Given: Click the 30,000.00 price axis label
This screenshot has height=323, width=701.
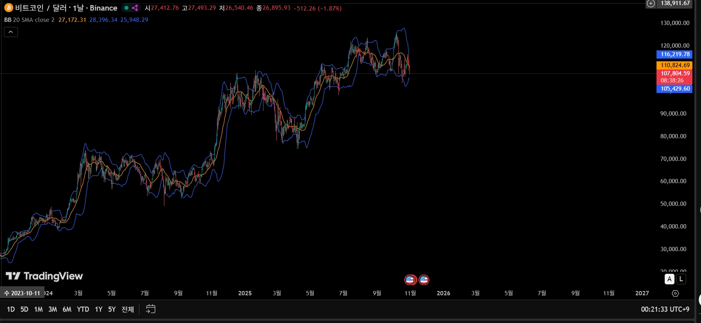Looking at the screenshot, I should [673, 249].
